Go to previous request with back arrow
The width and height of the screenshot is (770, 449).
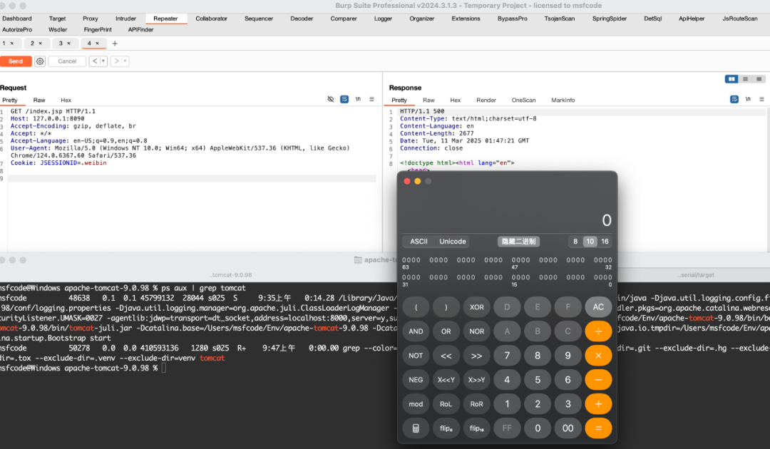pyautogui.click(x=95, y=61)
